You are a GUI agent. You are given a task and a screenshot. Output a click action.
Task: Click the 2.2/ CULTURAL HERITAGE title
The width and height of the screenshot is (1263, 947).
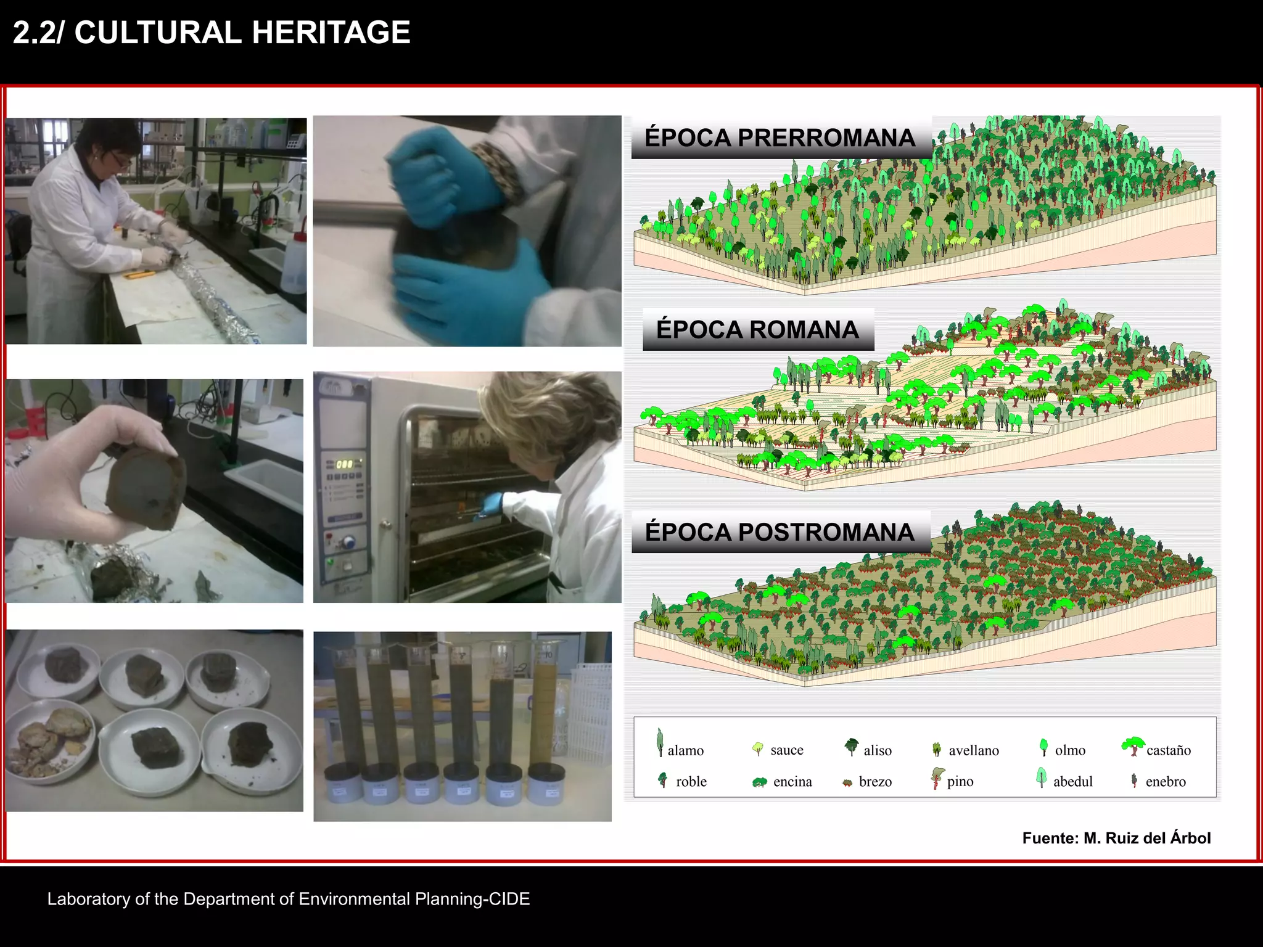[212, 33]
